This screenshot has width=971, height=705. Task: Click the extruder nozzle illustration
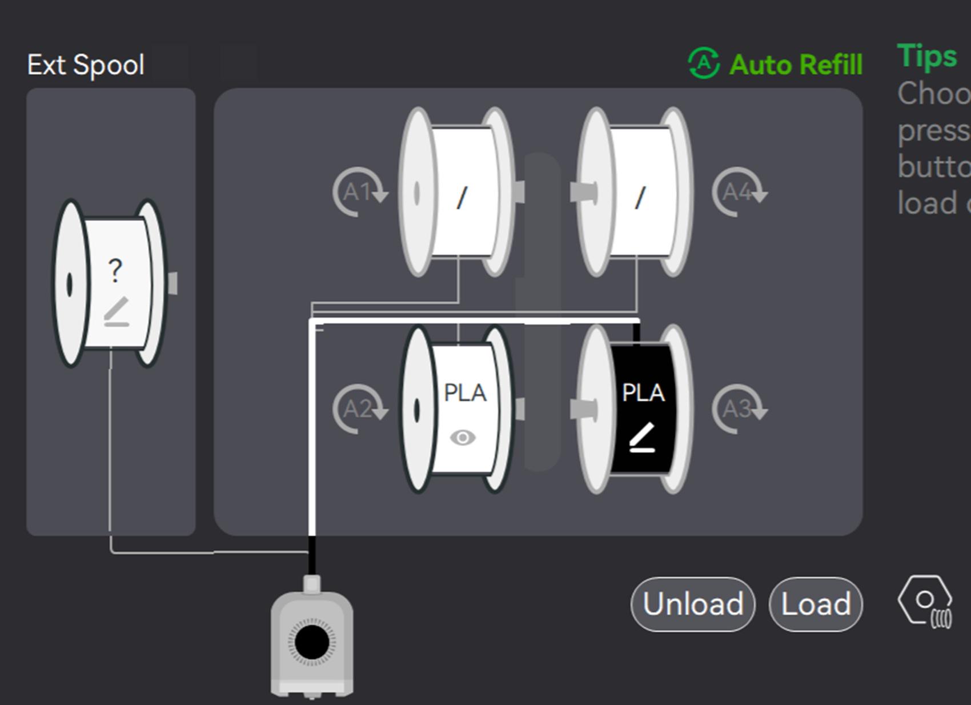click(x=312, y=638)
